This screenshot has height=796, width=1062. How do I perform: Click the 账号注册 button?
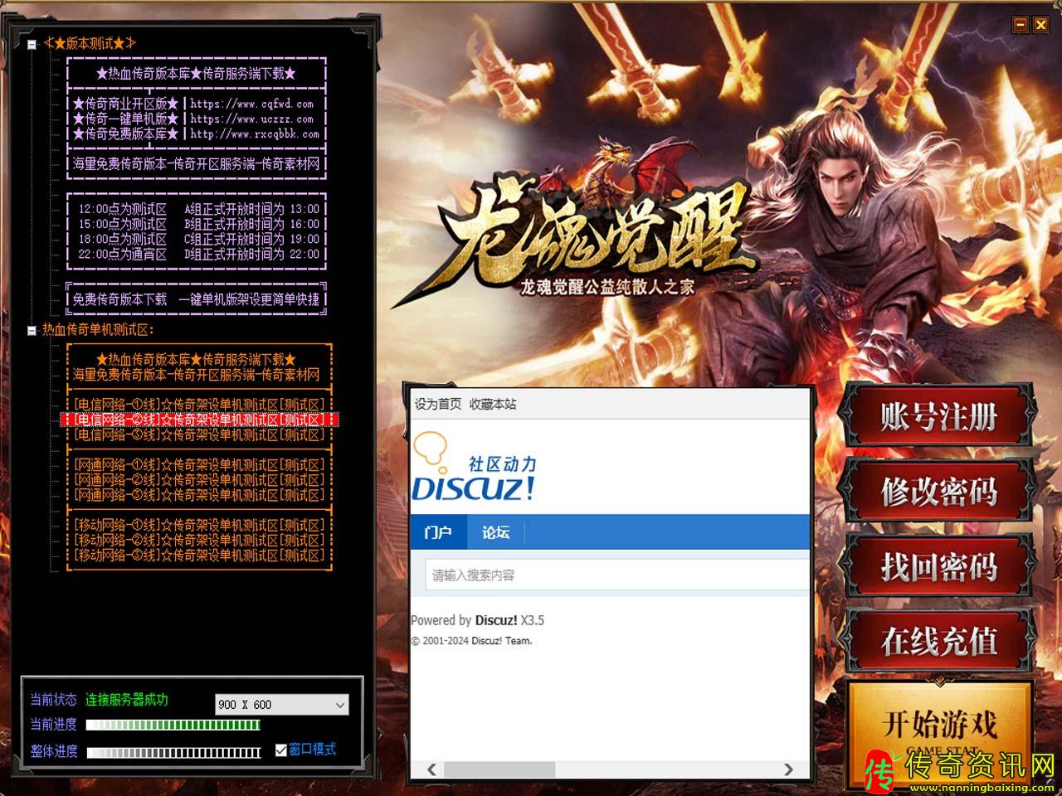[938, 416]
